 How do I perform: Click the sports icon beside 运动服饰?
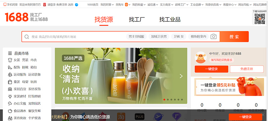pyautogui.click(x=10, y=75)
